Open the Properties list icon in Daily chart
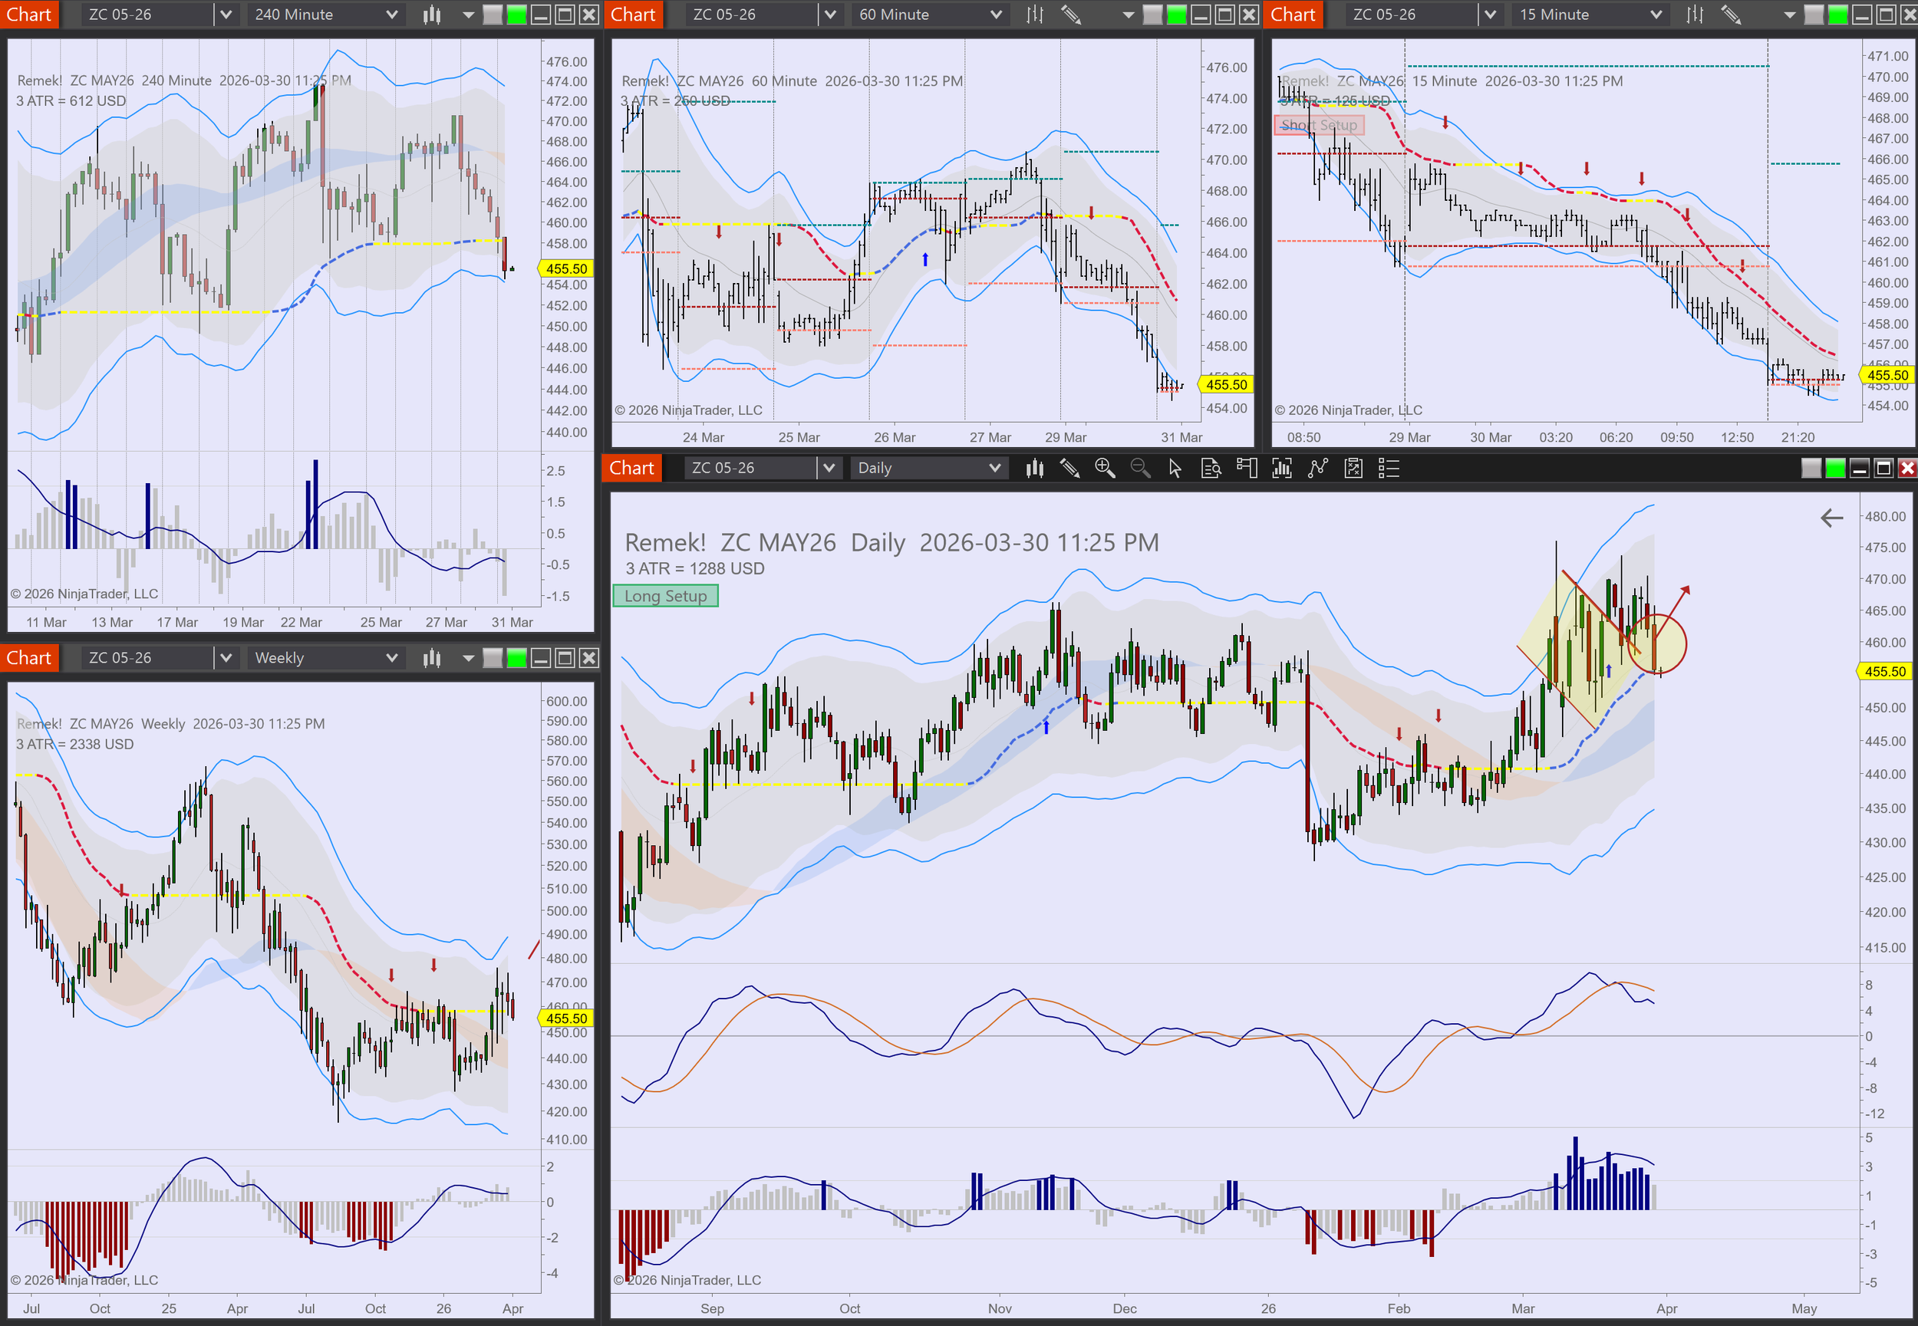 tap(1389, 469)
